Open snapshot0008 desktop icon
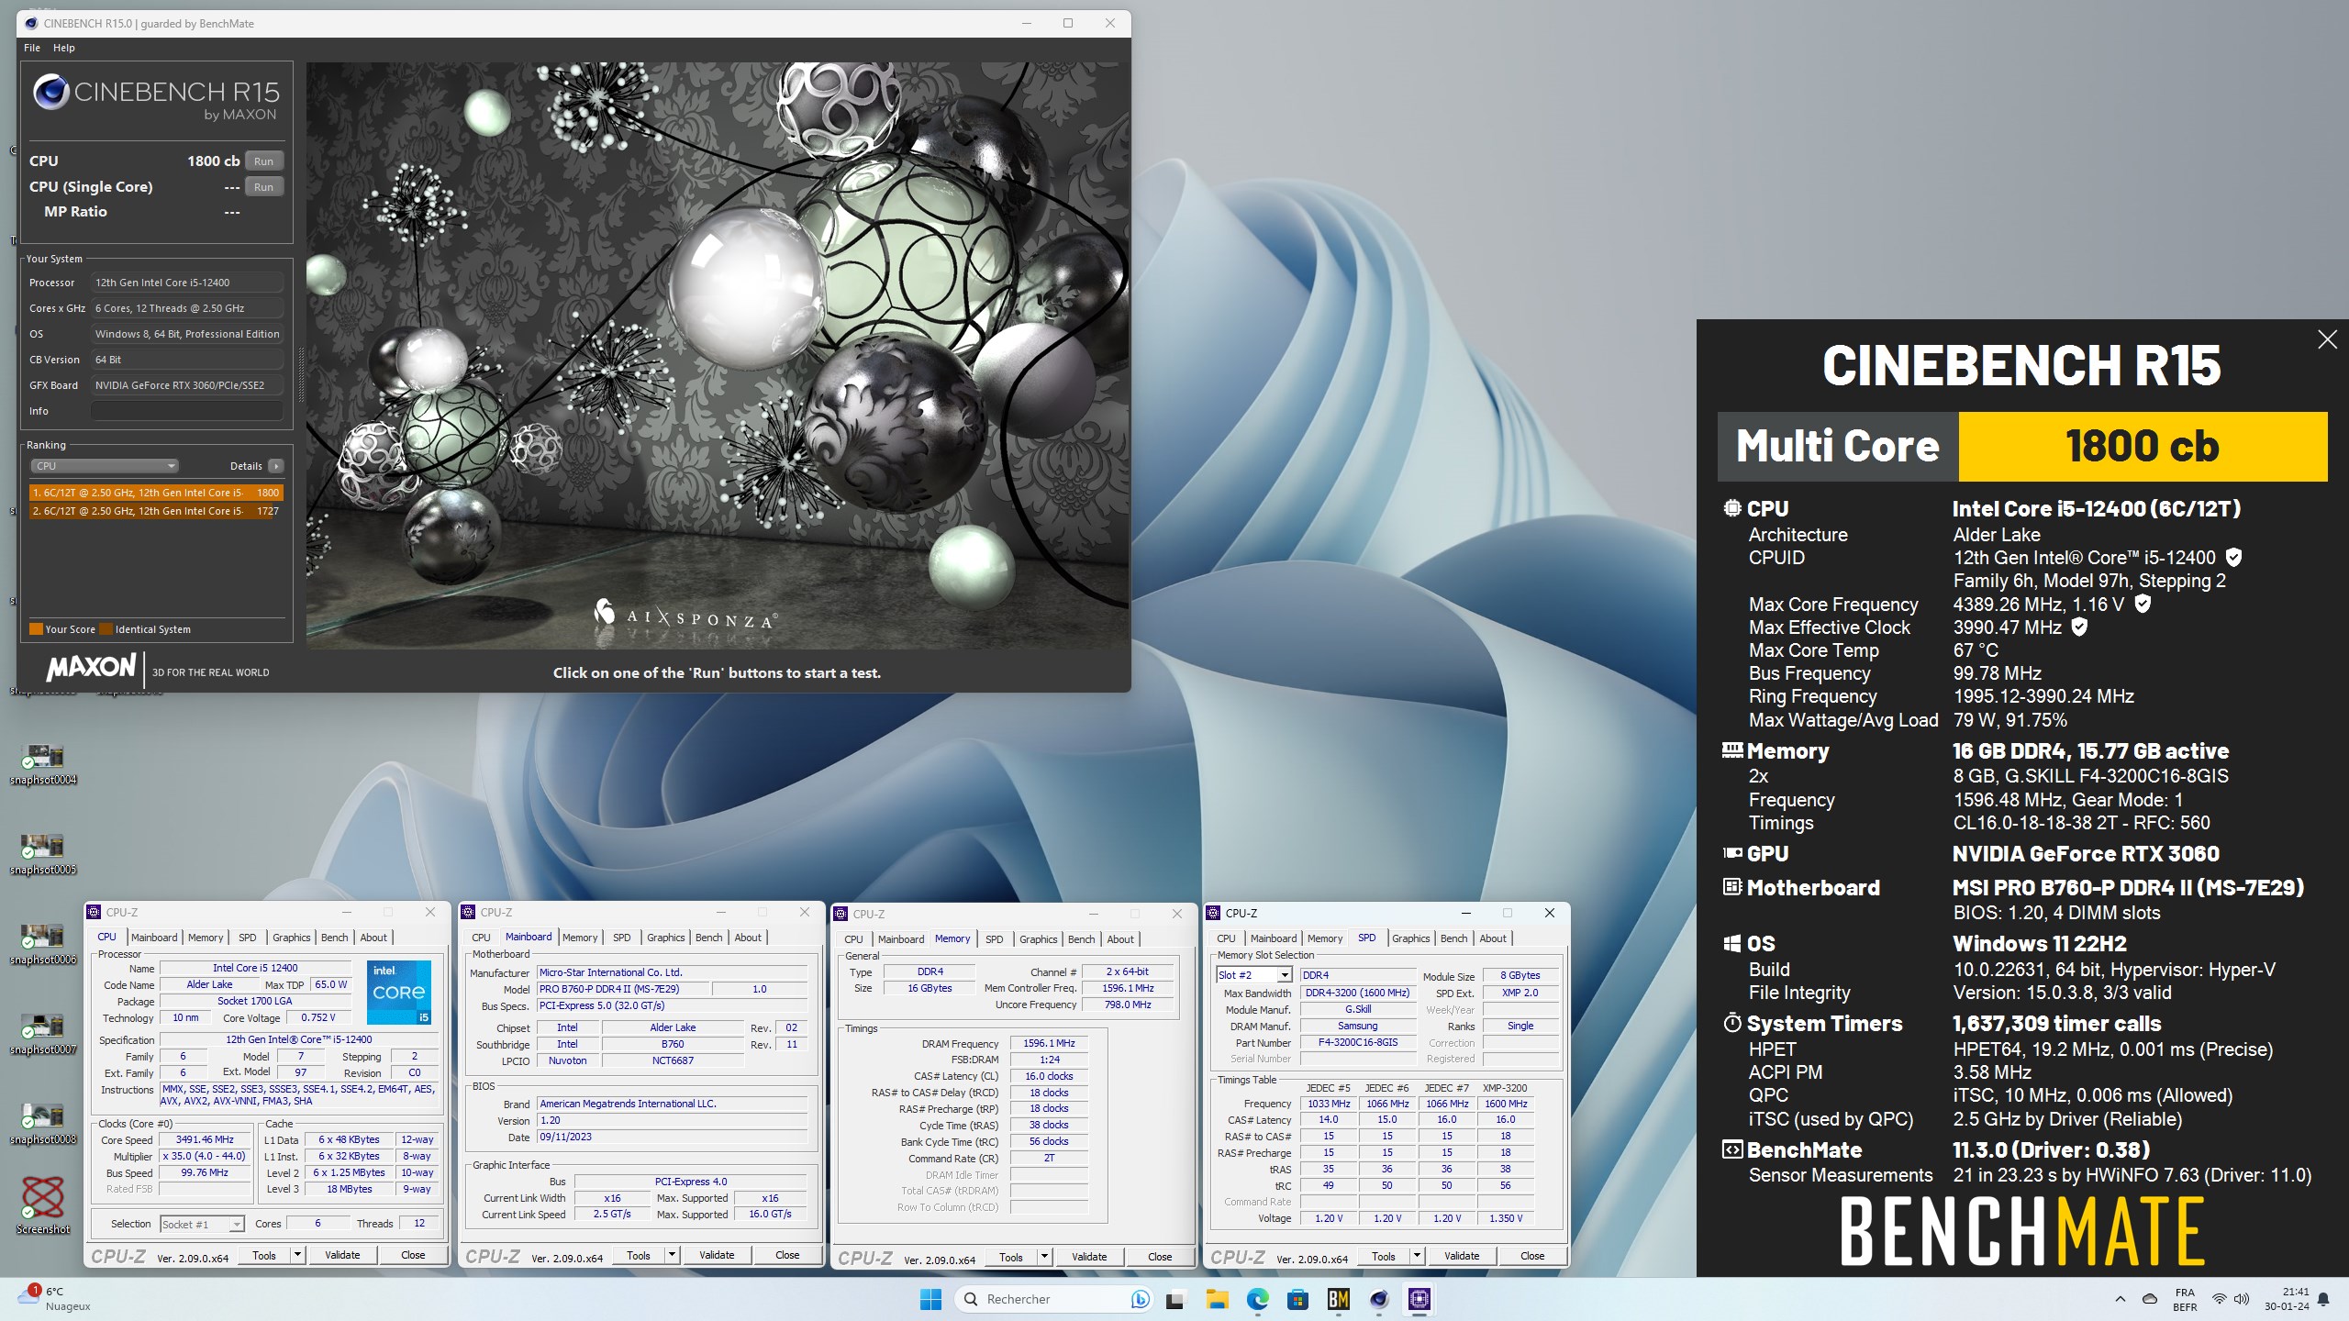2349x1321 pixels. [42, 1123]
